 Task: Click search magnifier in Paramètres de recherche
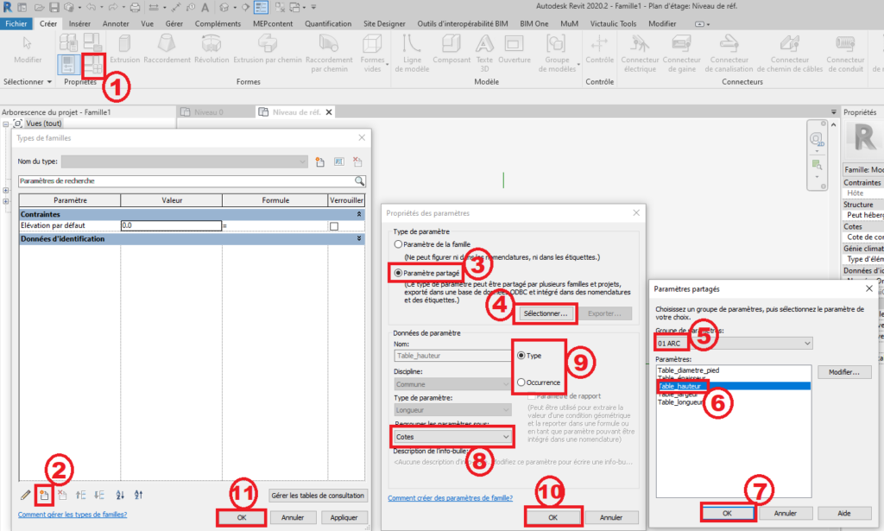pos(359,181)
